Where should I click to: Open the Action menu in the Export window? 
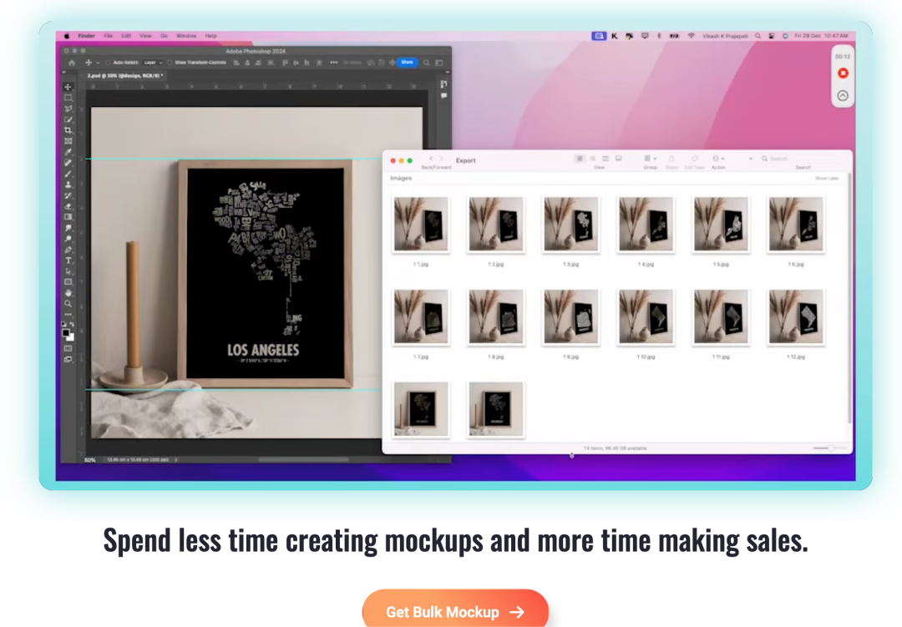click(x=717, y=159)
